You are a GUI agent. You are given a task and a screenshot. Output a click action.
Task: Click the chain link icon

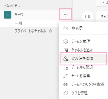pos(66,84)
